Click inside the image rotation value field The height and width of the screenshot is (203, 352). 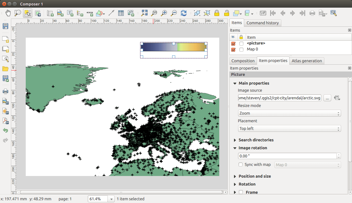coord(285,156)
